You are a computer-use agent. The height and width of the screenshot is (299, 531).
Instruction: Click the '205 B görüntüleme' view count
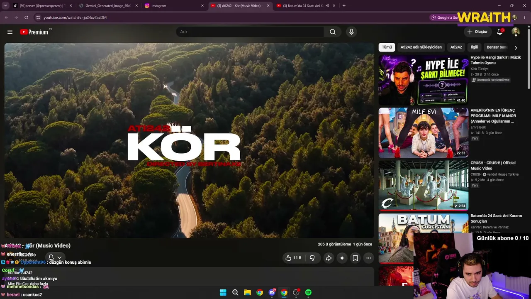tap(334, 245)
